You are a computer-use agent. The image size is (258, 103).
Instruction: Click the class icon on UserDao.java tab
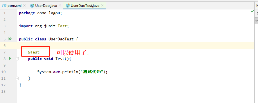32,6
